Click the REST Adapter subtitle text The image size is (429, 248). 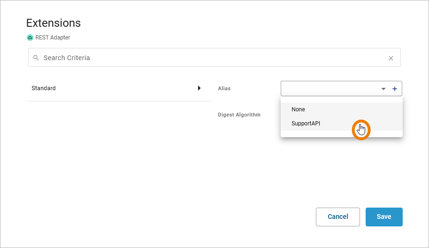point(53,38)
